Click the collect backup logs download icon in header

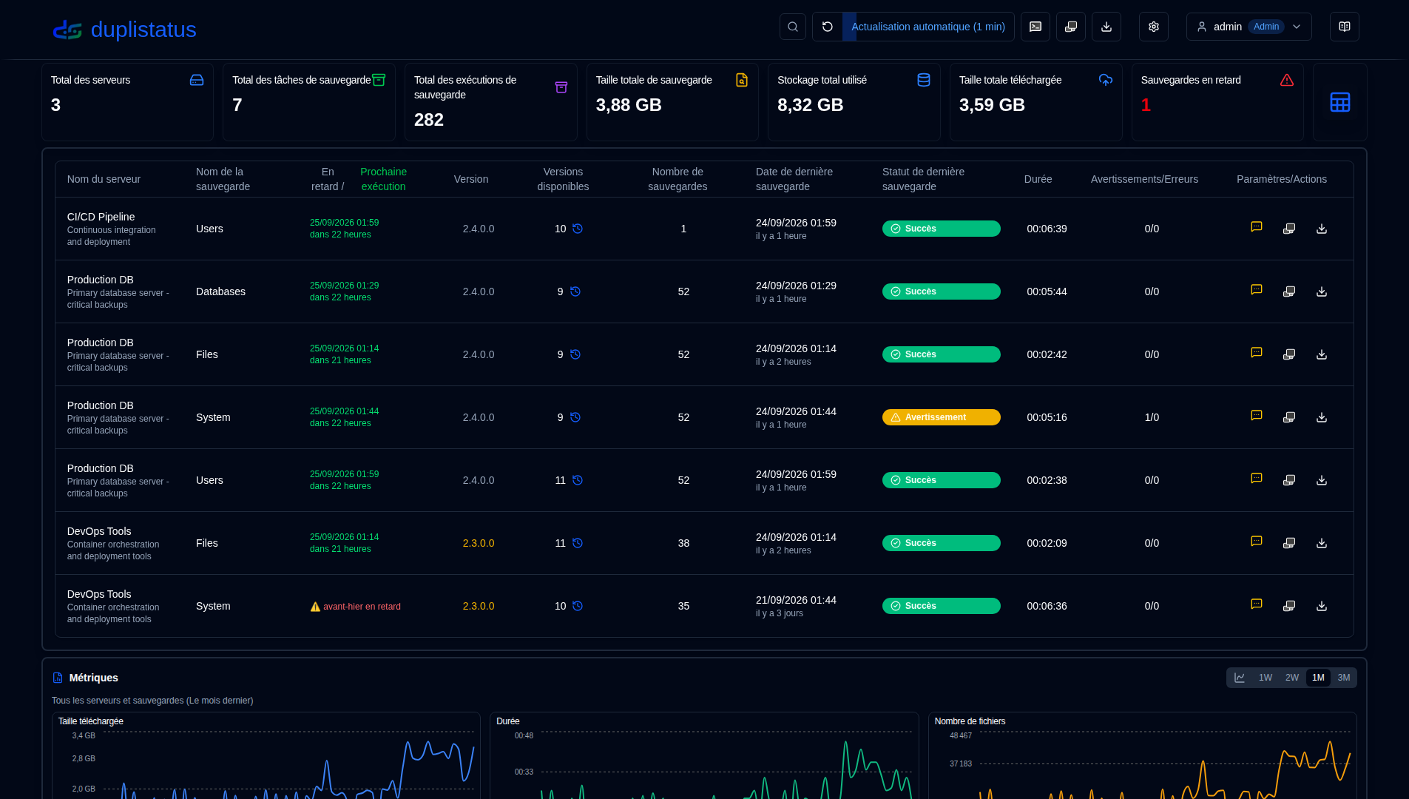(1106, 27)
